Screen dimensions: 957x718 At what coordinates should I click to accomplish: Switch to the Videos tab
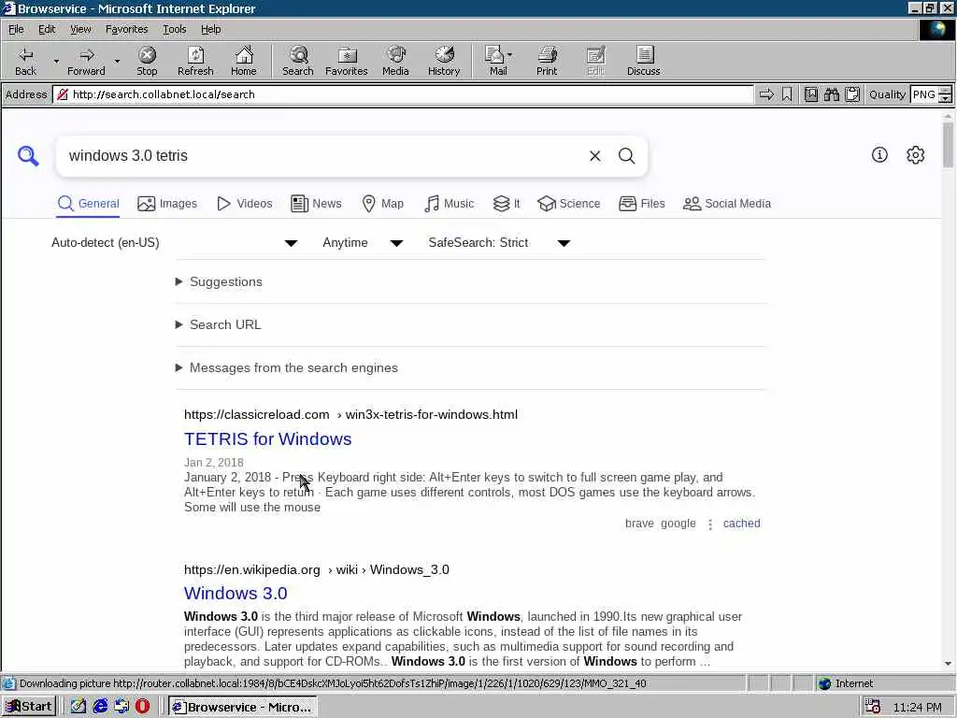(245, 204)
